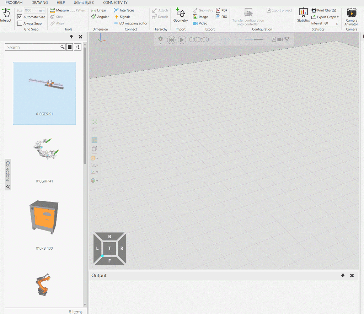Open the coordinate visibility dropdown
Image resolution: width=364 pixels, height=314 pixels.
click(x=95, y=172)
